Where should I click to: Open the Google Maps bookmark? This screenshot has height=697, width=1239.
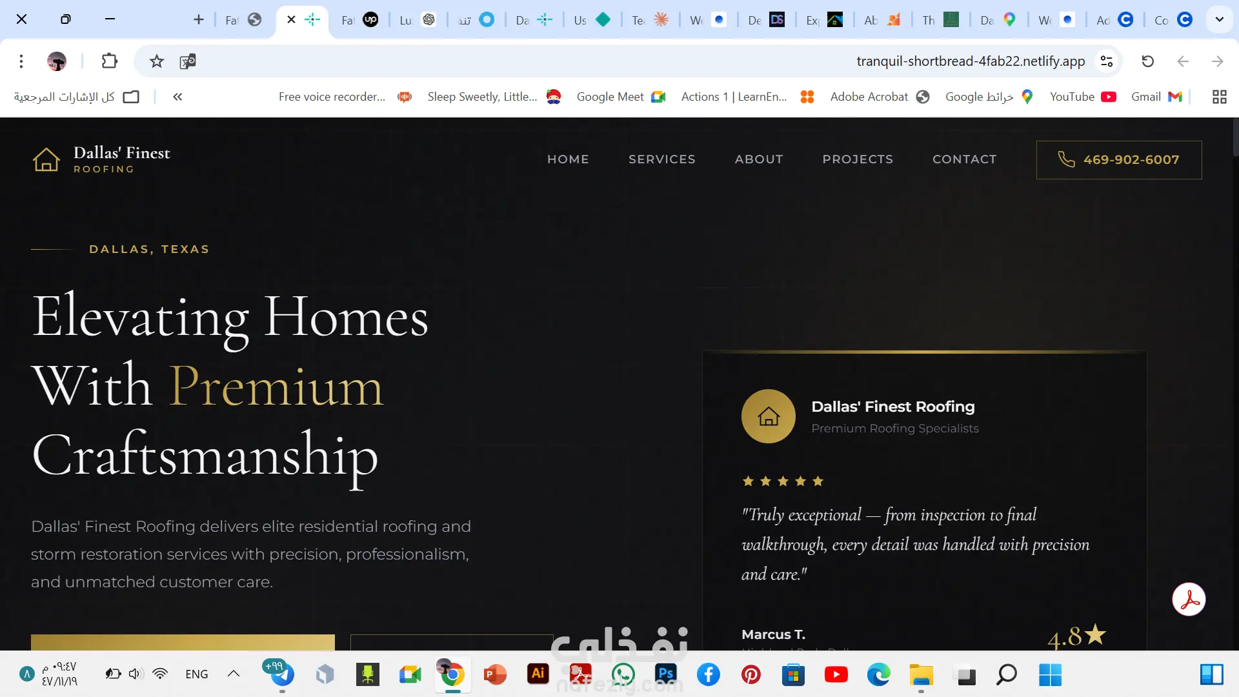(x=989, y=97)
